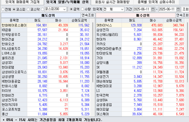Select HD현대중공업 stock name
Image resolution: width=189 pixels, height=122 pixels.
click(11, 81)
